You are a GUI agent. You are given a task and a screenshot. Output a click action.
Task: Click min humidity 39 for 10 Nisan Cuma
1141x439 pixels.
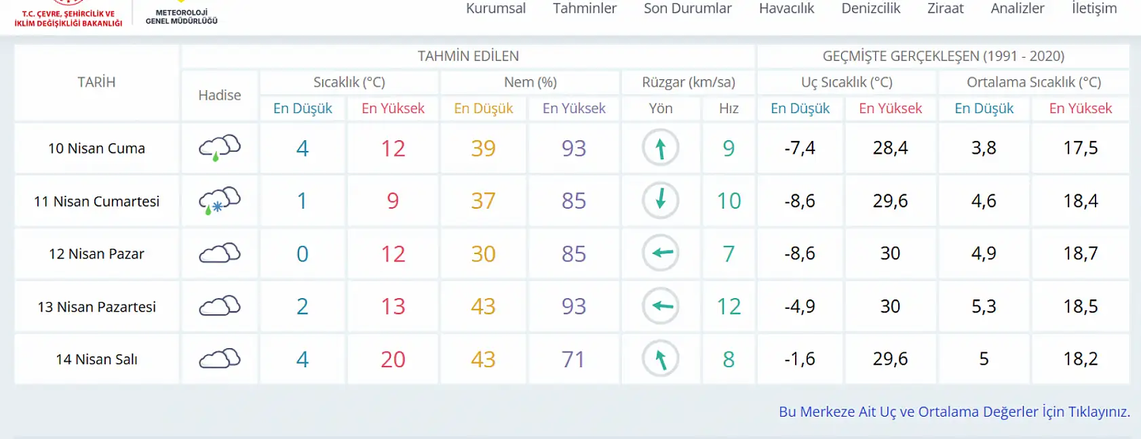coord(484,148)
